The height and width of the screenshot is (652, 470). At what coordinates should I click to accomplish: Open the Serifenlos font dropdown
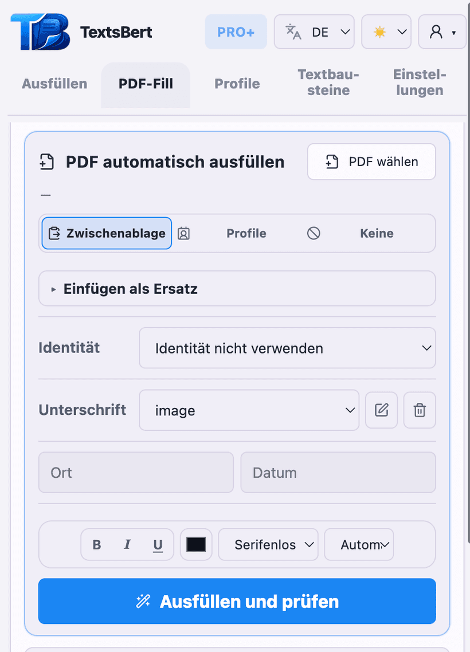click(x=268, y=544)
